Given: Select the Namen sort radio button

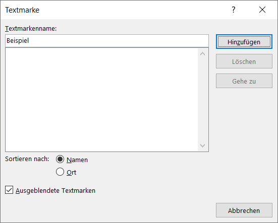Looking at the screenshot, I should tap(60, 159).
